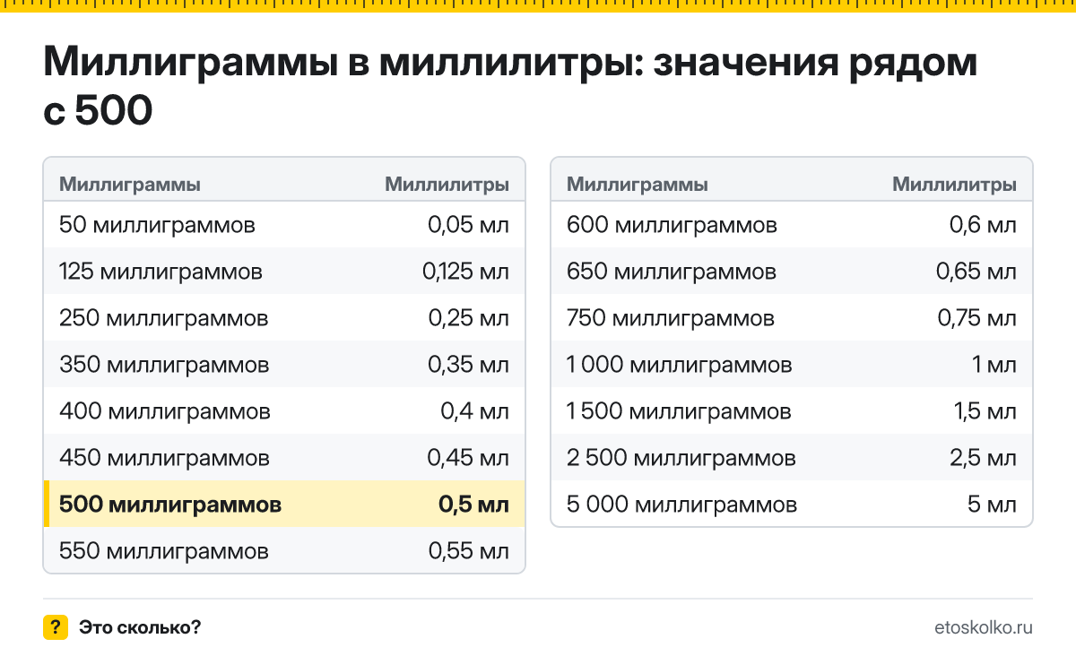Click the '2,5 мл' value
The image size is (1076, 656).
pos(984,458)
